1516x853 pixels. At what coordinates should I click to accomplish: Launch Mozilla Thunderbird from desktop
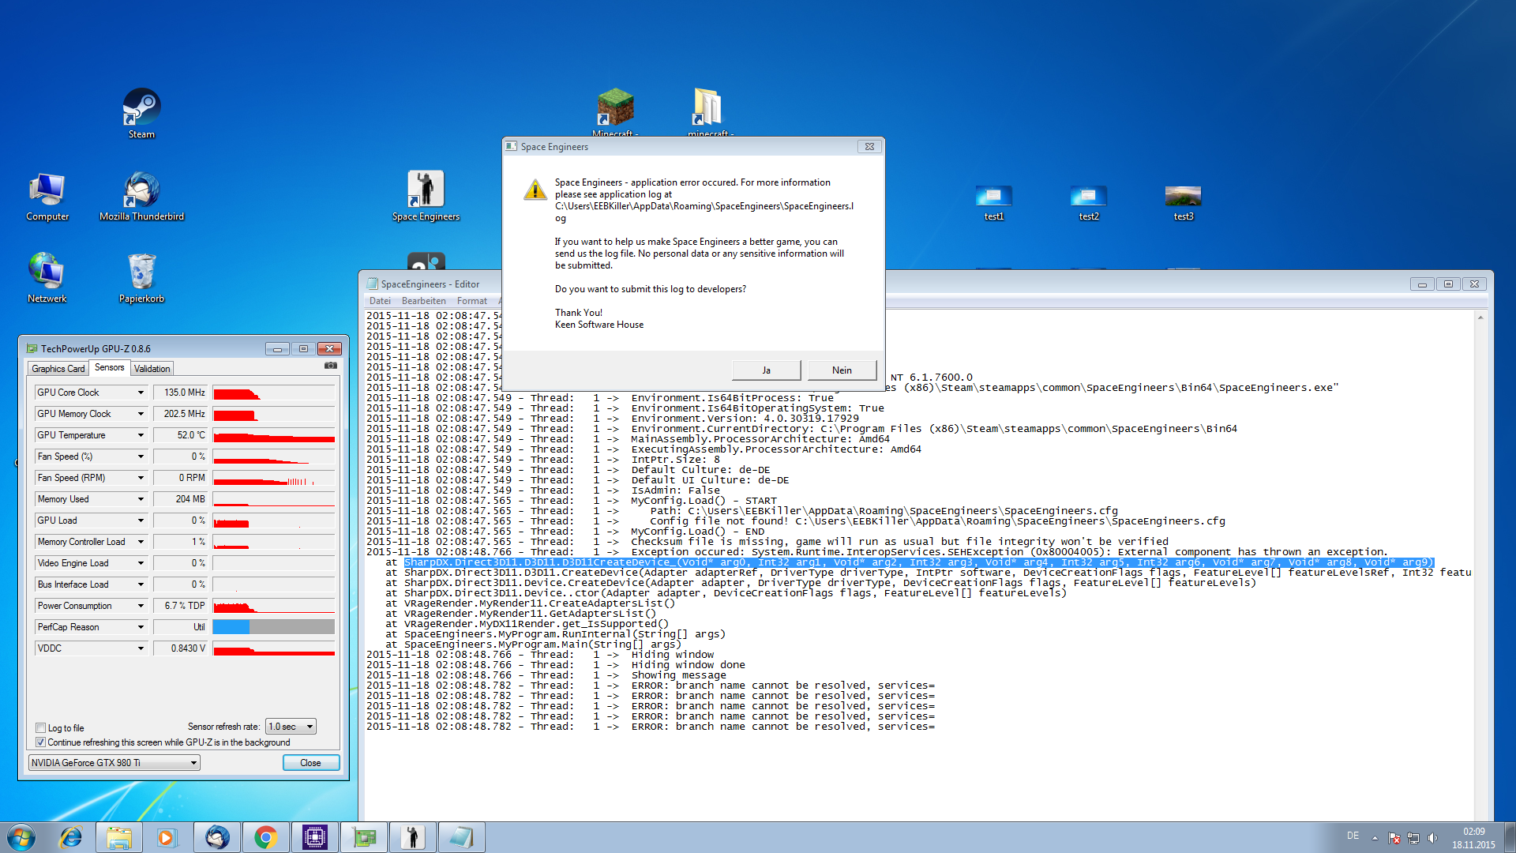141,196
